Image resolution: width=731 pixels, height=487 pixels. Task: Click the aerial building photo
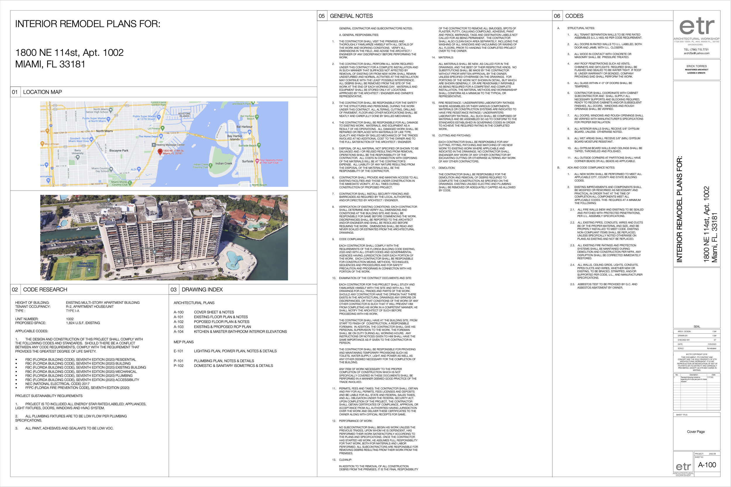(x=164, y=238)
